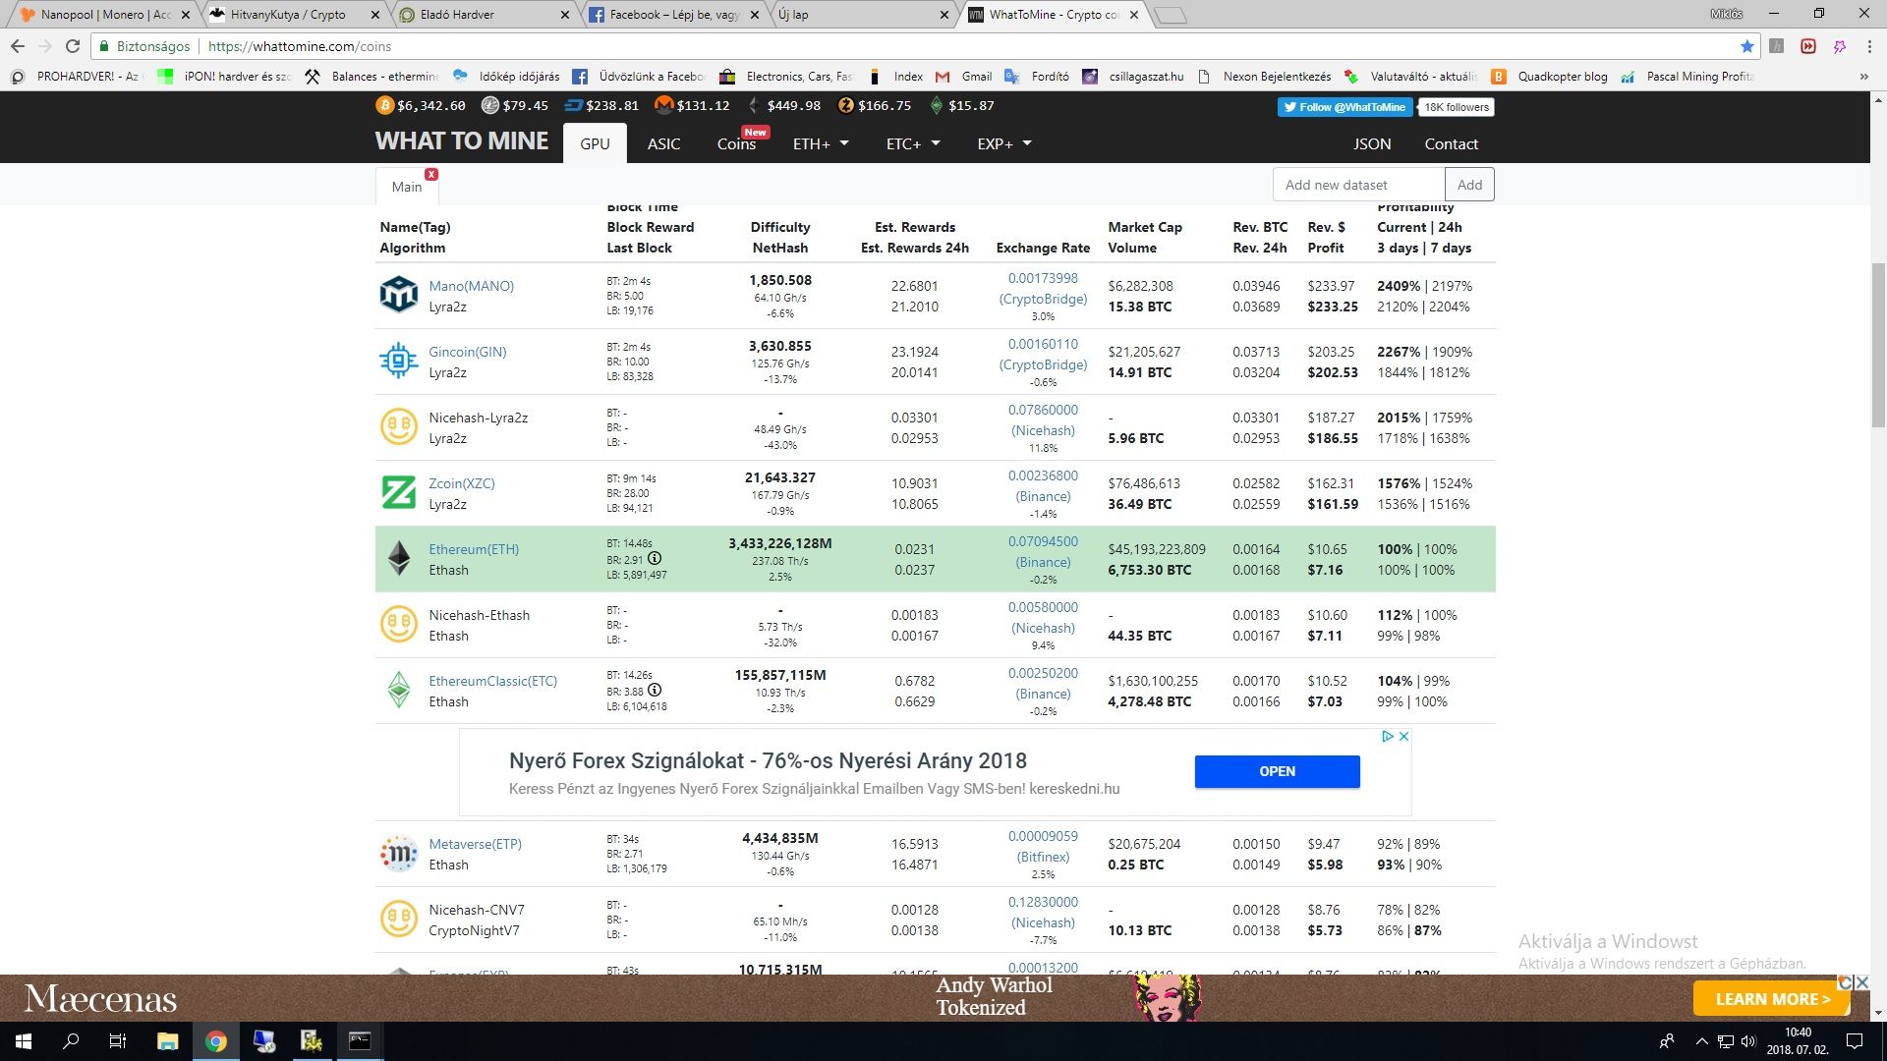This screenshot has width=1887, height=1061.
Task: Click the Mano coin logo icon
Action: coord(399,295)
